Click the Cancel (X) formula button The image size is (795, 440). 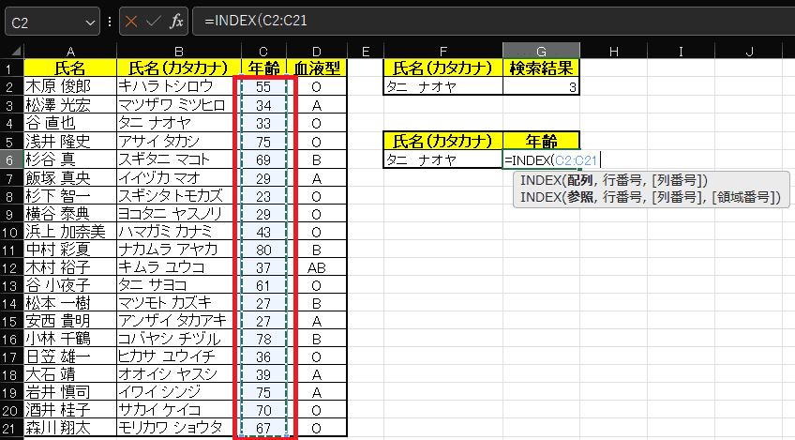(x=131, y=21)
